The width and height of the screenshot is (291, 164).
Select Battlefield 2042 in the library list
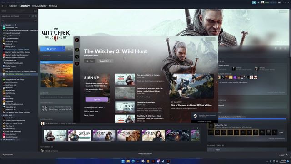[x=12, y=27]
